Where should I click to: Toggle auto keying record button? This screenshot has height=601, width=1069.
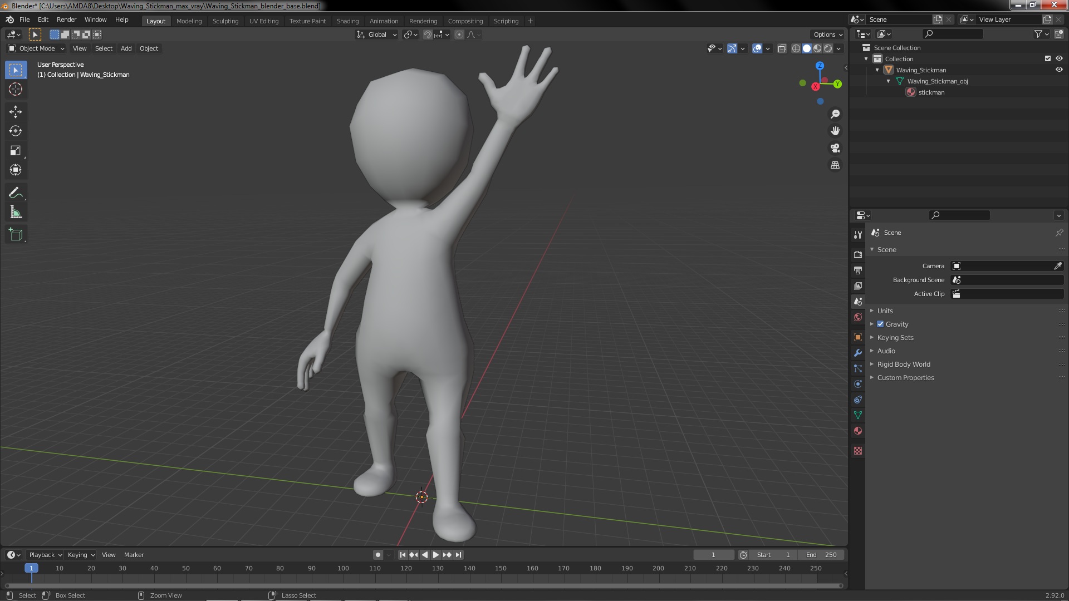point(378,555)
